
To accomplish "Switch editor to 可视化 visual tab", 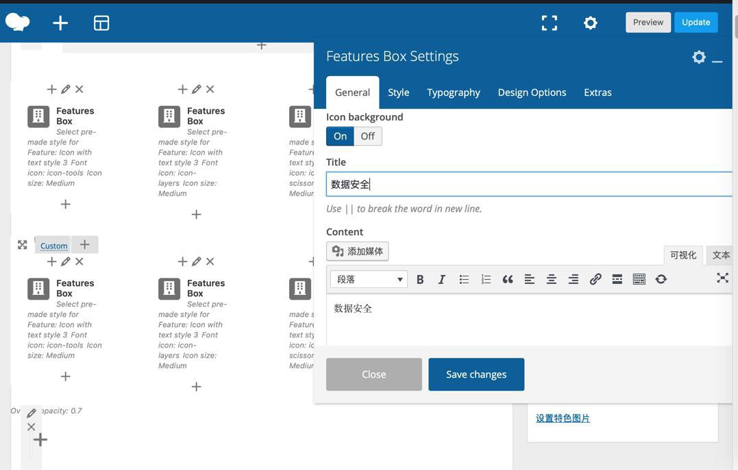I will (683, 255).
